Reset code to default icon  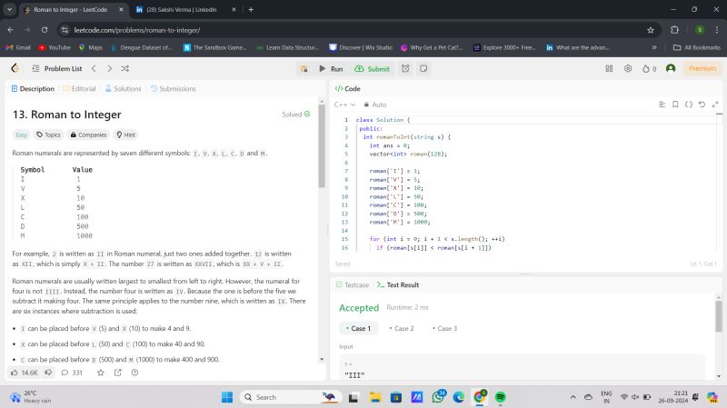point(702,104)
